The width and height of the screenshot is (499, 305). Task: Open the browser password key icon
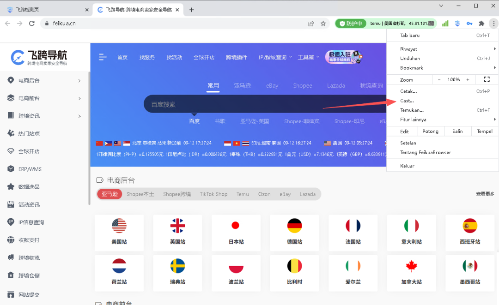point(471,23)
